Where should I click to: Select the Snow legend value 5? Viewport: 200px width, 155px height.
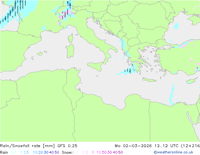tap(93, 152)
